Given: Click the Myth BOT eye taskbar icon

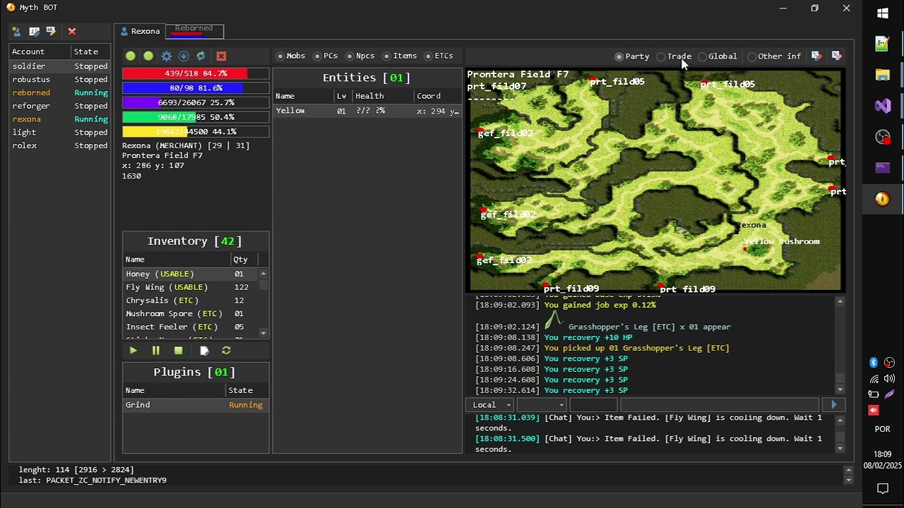Looking at the screenshot, I should [x=883, y=199].
